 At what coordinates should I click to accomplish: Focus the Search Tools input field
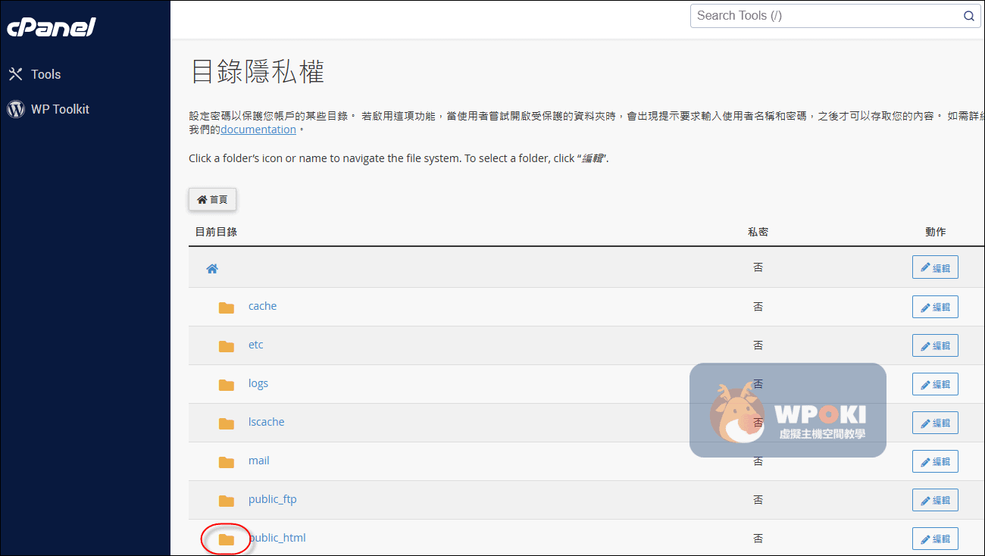coord(824,16)
